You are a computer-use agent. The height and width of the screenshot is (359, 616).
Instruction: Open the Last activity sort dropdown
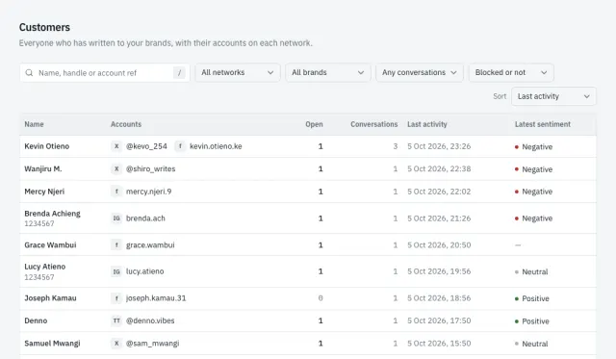(553, 96)
